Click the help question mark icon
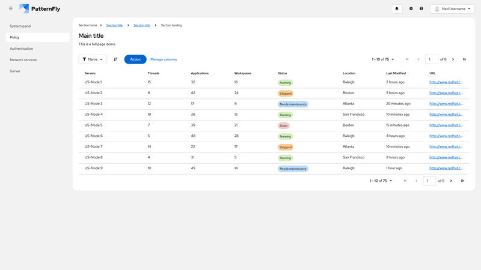This screenshot has width=481, height=270. click(421, 9)
